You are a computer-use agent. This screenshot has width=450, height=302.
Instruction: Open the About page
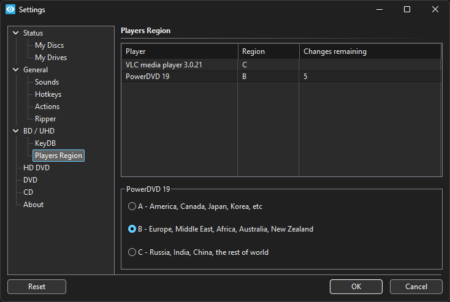[x=34, y=205]
